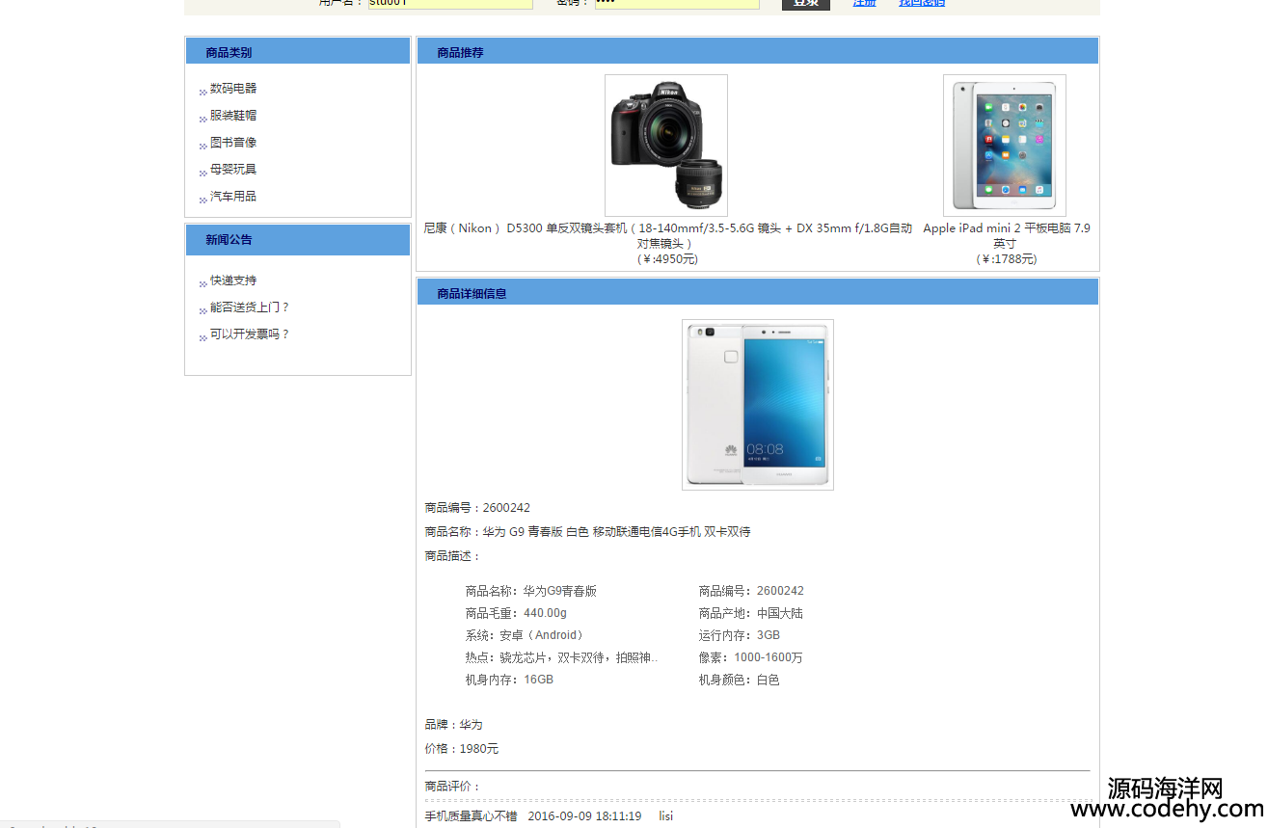Click the spec 商品毛重：440.00g
The height and width of the screenshot is (828, 1268).
[x=516, y=613]
